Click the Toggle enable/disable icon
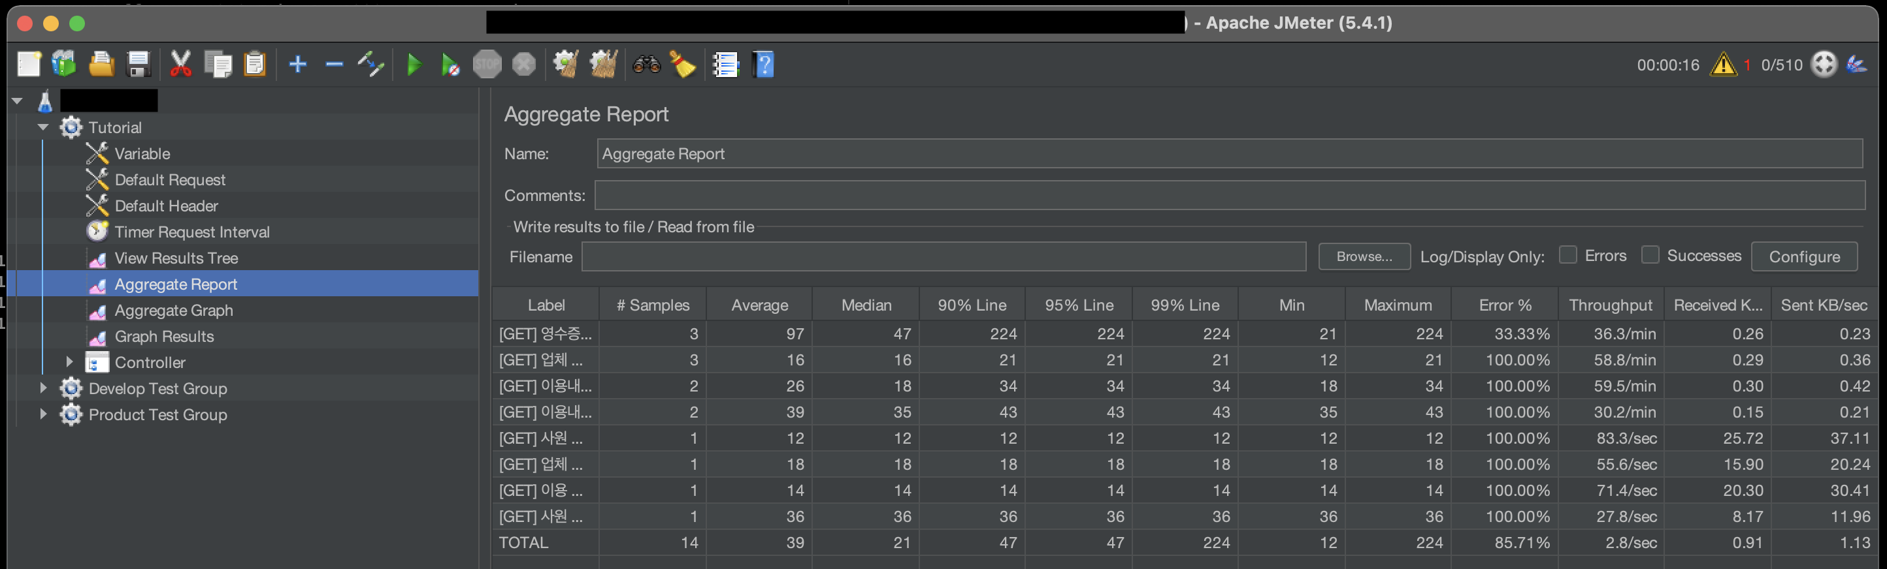This screenshot has width=1887, height=569. click(370, 65)
